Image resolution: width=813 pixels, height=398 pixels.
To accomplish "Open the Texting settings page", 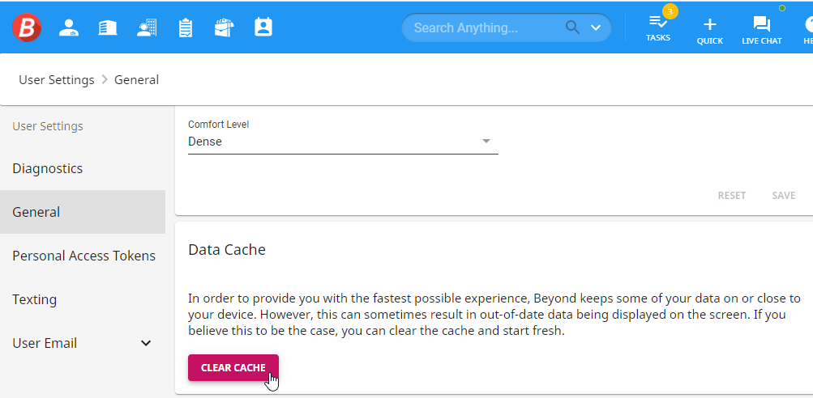I will click(x=35, y=299).
